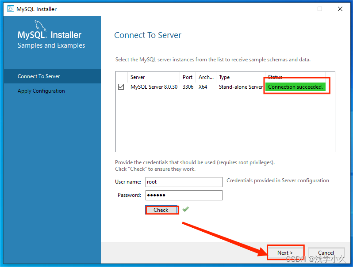Select the MySQL Server 8.0.30 cell
This screenshot has height=267, width=353.
[154, 87]
